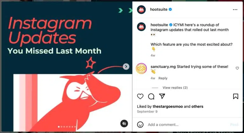Select the second carousel indicator dot
The height and width of the screenshot is (133, 244).
tap(61, 127)
